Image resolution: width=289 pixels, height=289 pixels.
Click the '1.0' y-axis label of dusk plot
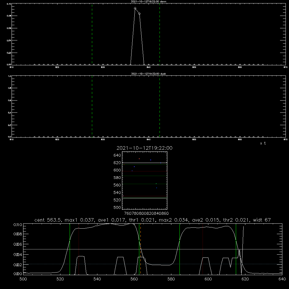(10, 76)
